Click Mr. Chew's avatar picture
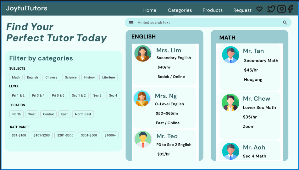Viewport: 299px width, 170px height. 230,103
